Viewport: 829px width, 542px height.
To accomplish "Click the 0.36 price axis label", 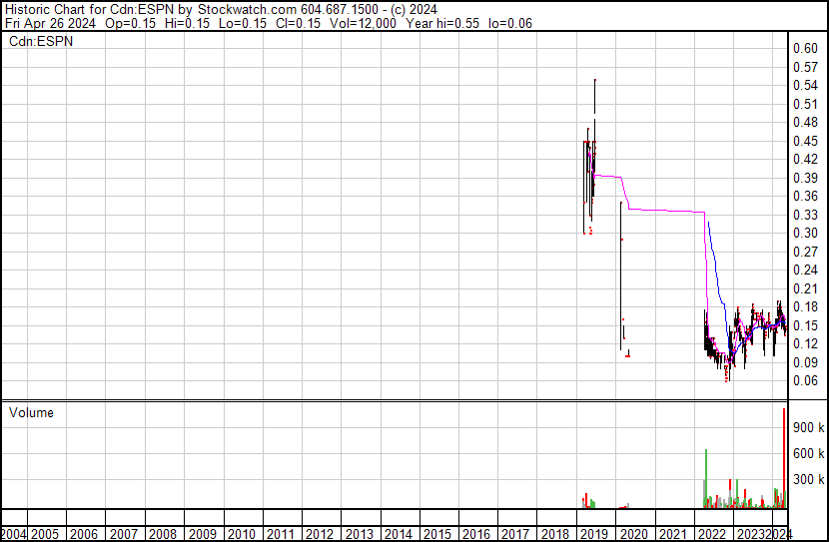I will point(805,196).
